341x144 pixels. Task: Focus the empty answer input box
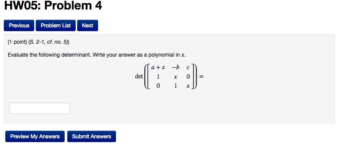pos(40,108)
